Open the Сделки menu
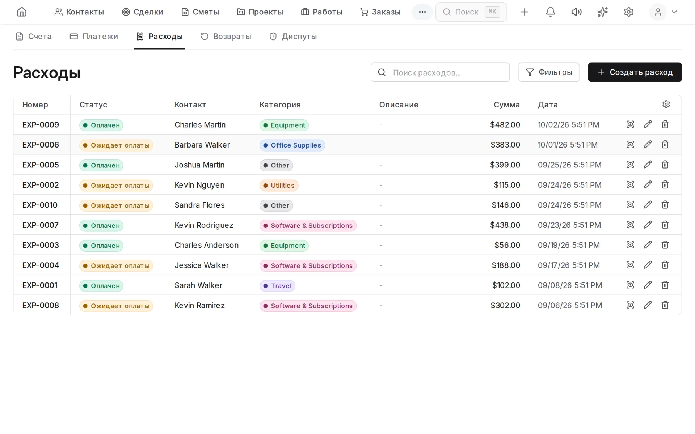This screenshot has height=434, width=695. 142,12
